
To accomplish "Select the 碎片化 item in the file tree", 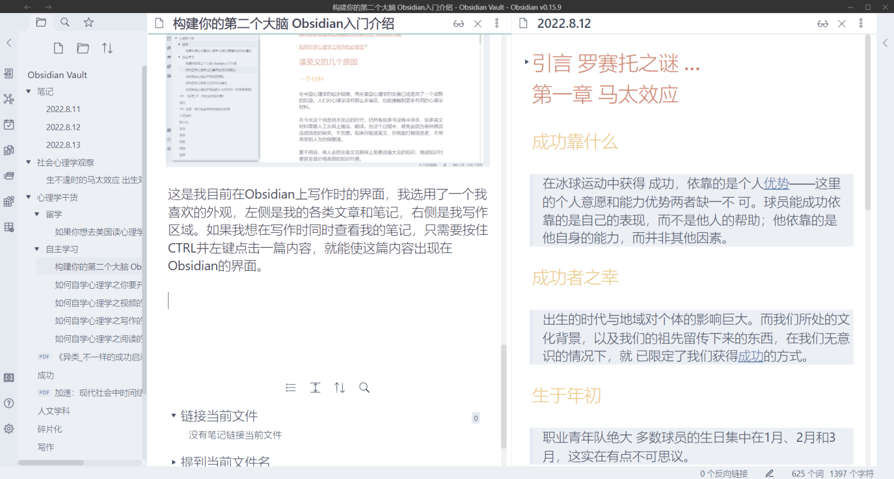I will tap(50, 429).
